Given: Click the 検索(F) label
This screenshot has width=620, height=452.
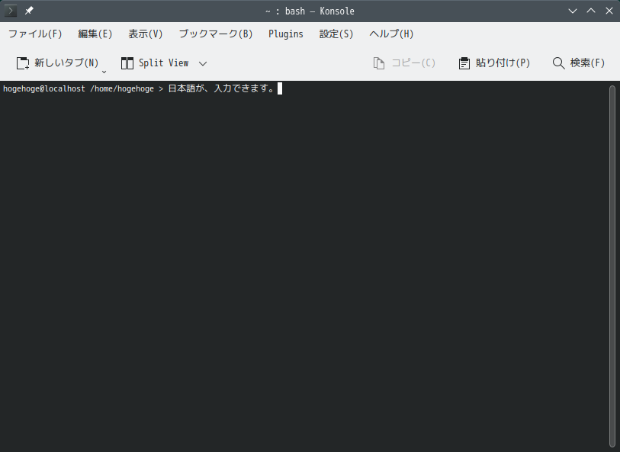Looking at the screenshot, I should click(587, 63).
